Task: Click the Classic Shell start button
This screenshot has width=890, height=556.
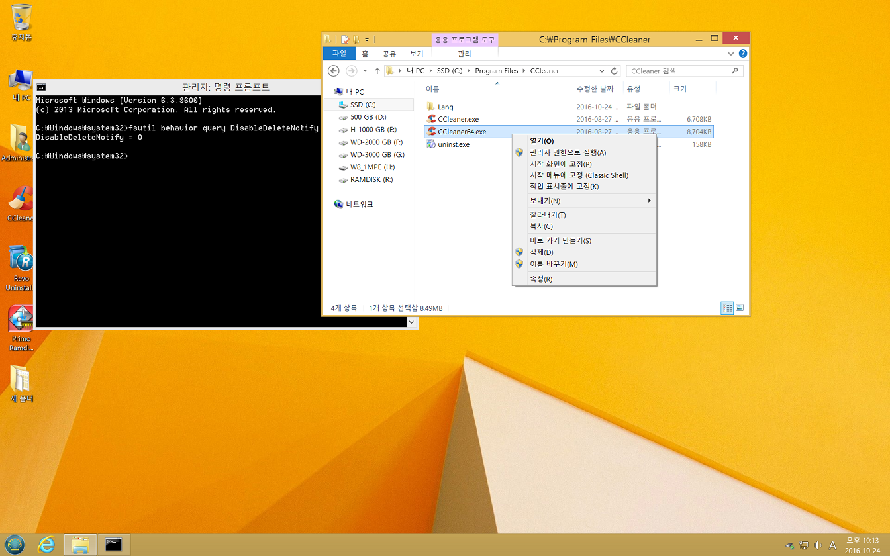Action: 15,545
